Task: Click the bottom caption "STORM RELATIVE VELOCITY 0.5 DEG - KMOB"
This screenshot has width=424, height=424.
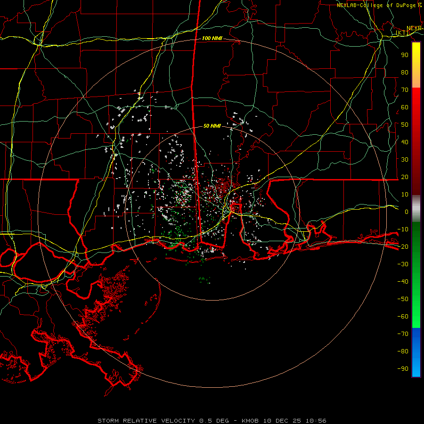Action: point(179,421)
